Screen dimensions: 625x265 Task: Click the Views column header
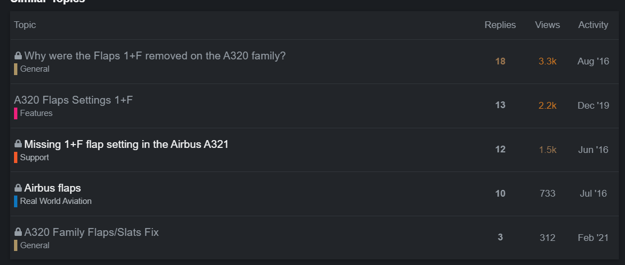547,25
